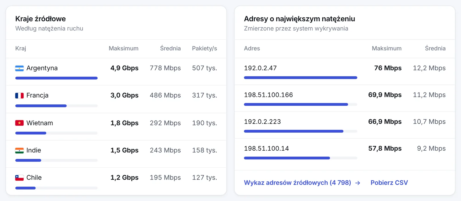Click the 10,7 Mbps average value
The width and height of the screenshot is (461, 201).
[429, 122]
